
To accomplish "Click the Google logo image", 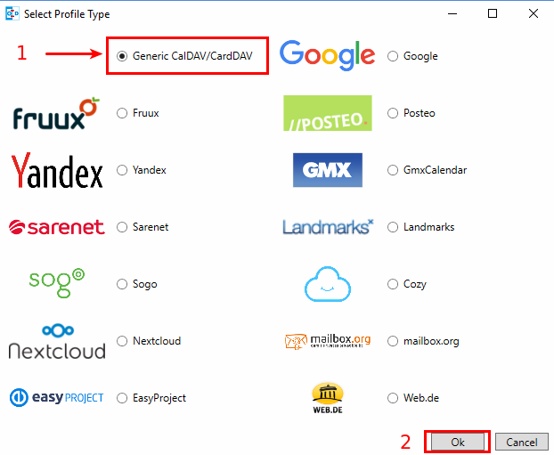I will click(x=327, y=55).
